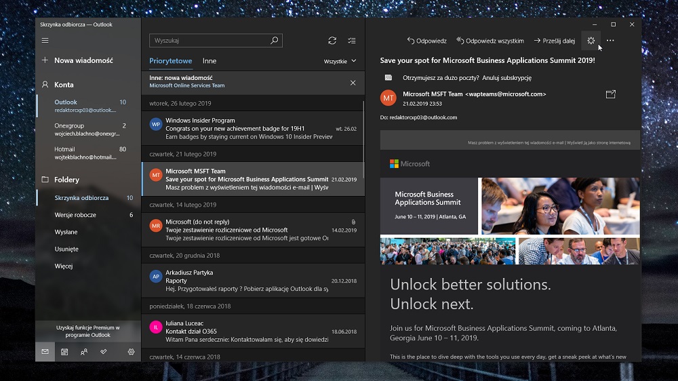Click the Microsoft logo in email body
Viewport: 678px width, 381px height.
pos(410,164)
